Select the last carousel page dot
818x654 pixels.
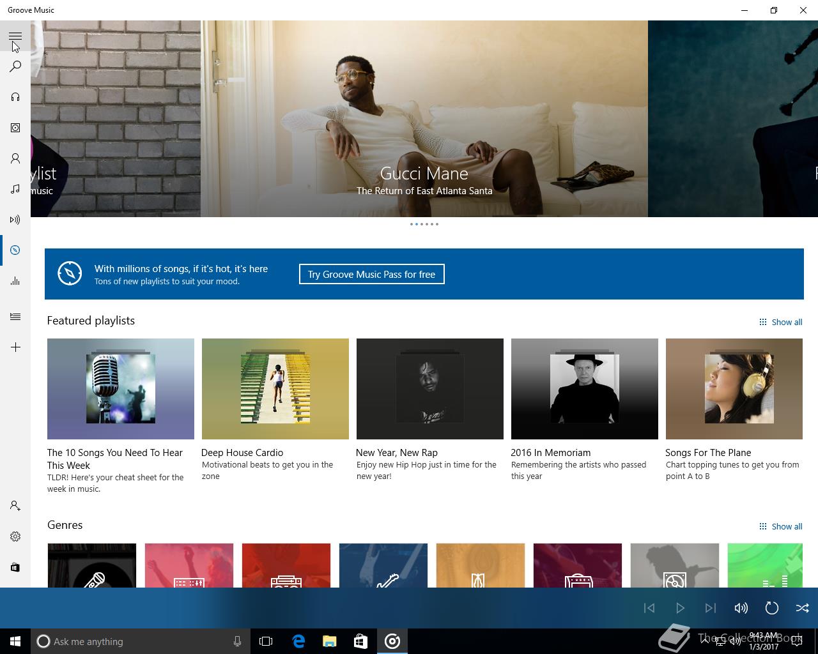(x=437, y=224)
